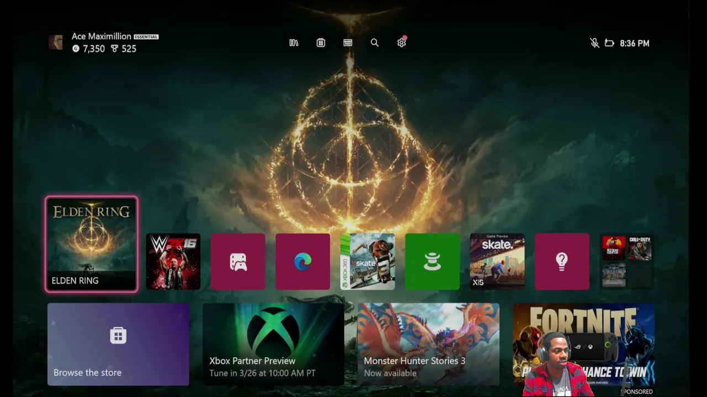Click the Search magnifier icon
The width and height of the screenshot is (707, 397).
(x=374, y=43)
